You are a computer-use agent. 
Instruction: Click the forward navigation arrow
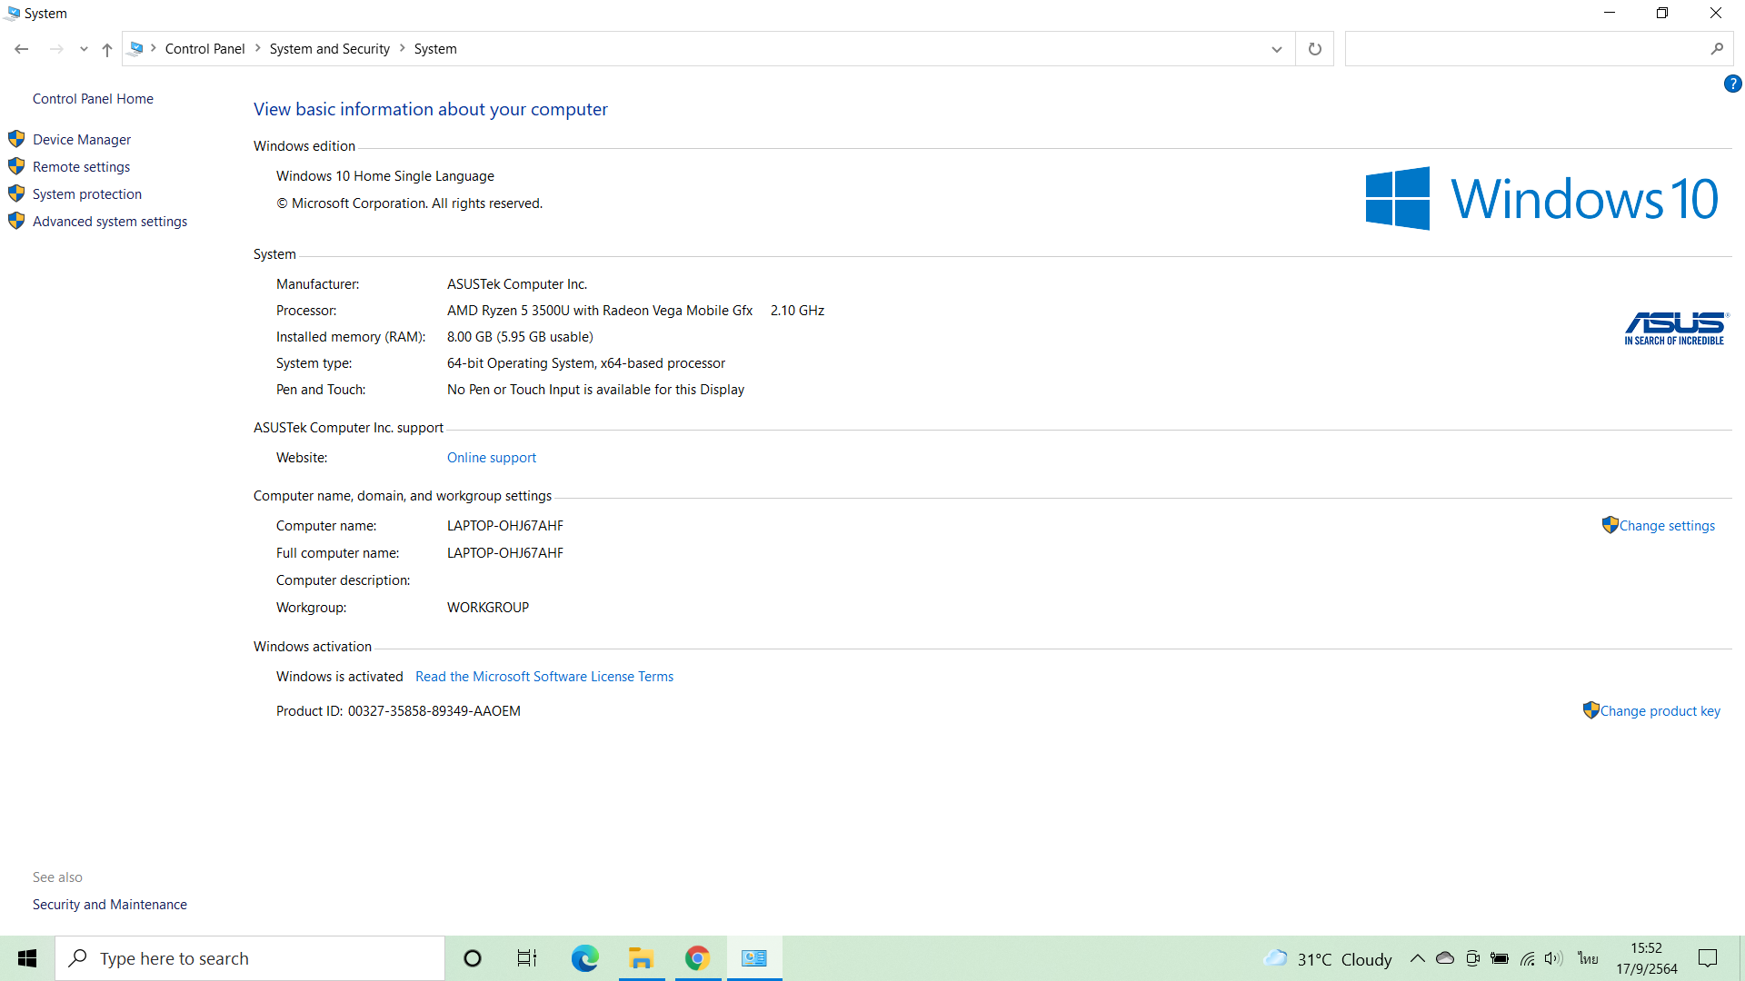pos(56,49)
